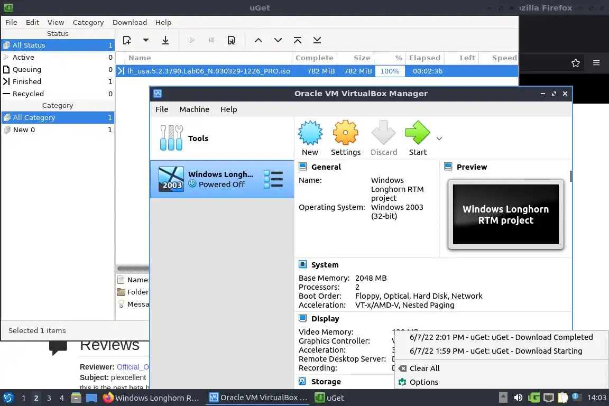The width and height of the screenshot is (609, 406).
Task: Click Preview section header
Action: (x=472, y=167)
